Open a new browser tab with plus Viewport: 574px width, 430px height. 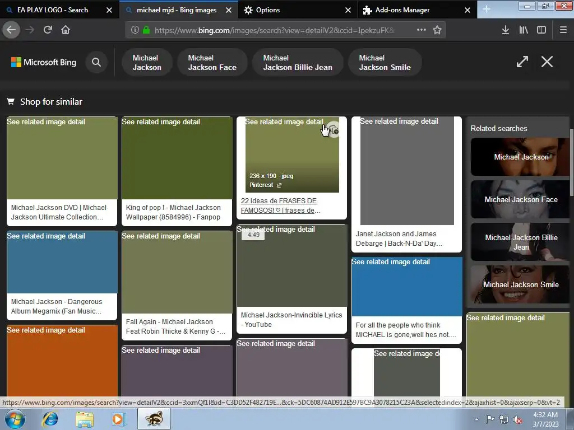coord(487,9)
